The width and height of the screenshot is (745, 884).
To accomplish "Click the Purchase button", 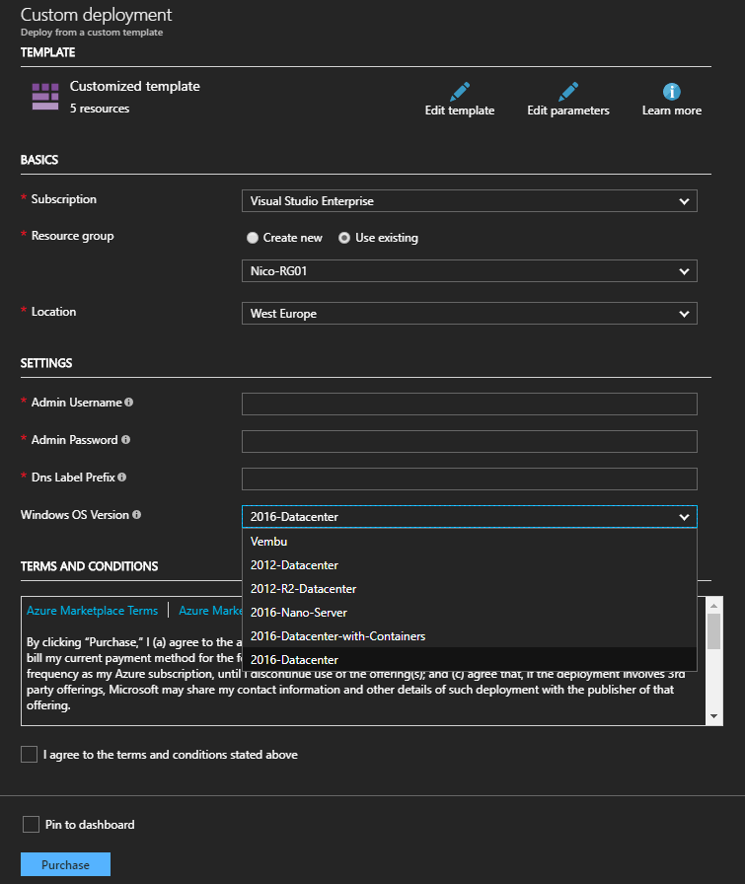I will [65, 864].
